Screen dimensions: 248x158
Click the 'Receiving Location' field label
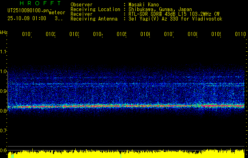coord(95,9)
